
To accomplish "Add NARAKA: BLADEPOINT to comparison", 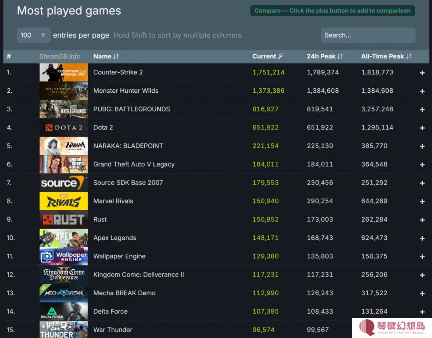I will pos(422,147).
